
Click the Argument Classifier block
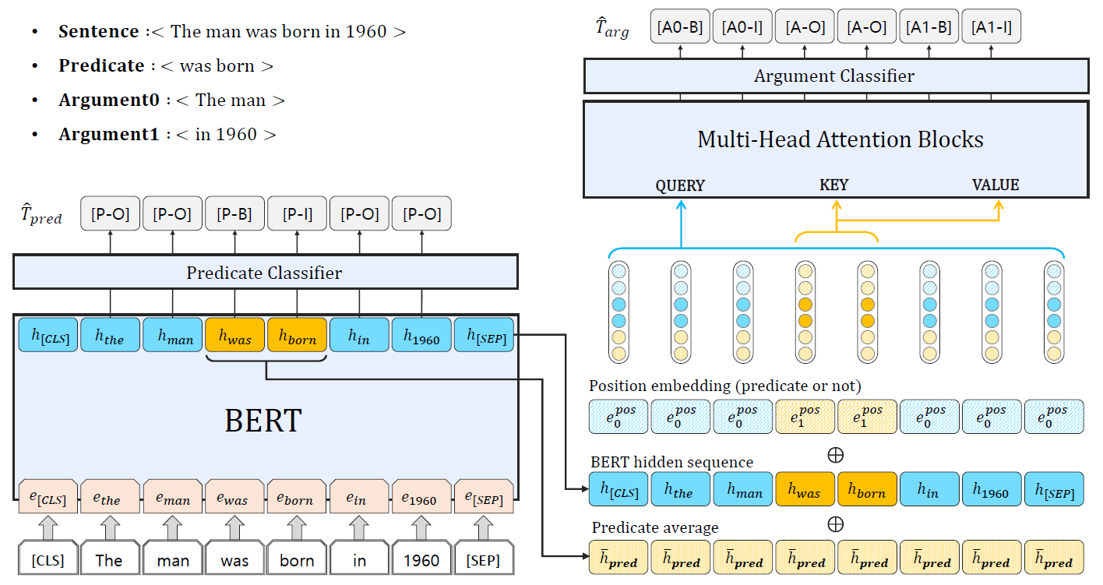click(835, 76)
